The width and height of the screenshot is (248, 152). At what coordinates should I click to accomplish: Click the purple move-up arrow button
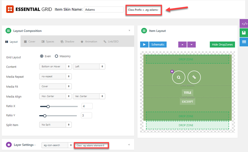coord(182,44)
